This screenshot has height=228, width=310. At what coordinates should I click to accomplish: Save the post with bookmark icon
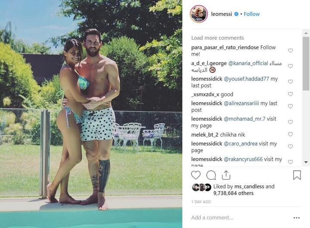point(297,175)
